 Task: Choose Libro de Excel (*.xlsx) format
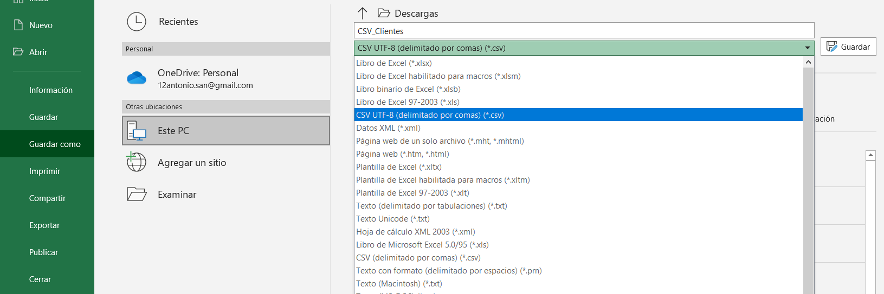(x=578, y=63)
